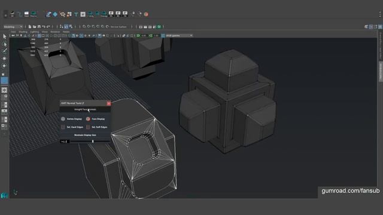This screenshot has width=383, height=215.
Task: Undo last action via status line arrow
Action: pos(44,27)
